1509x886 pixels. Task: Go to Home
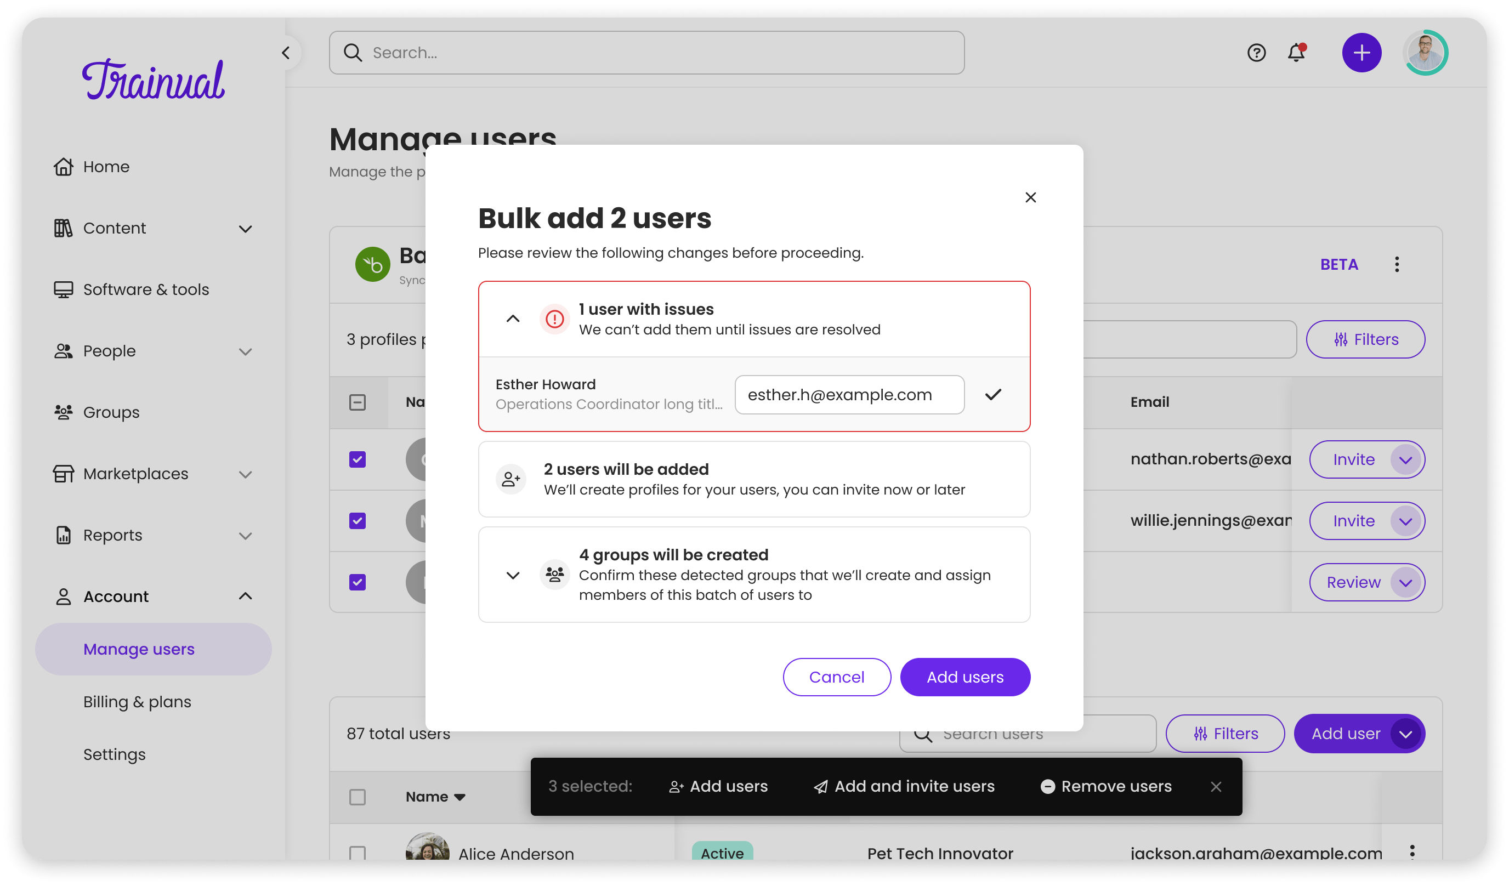tap(106, 167)
